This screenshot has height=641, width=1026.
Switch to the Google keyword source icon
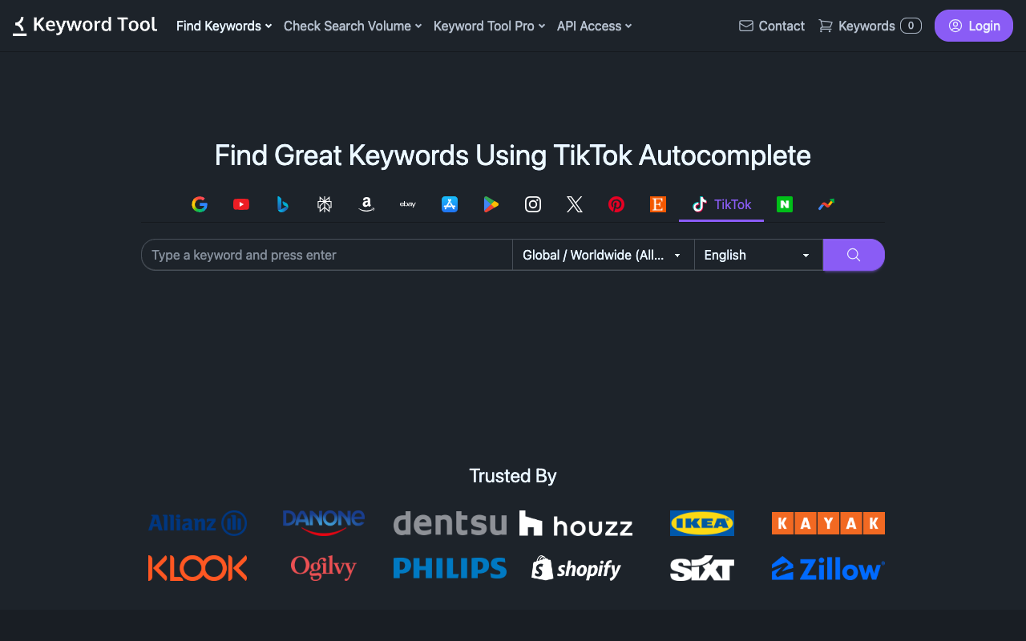[200, 204]
